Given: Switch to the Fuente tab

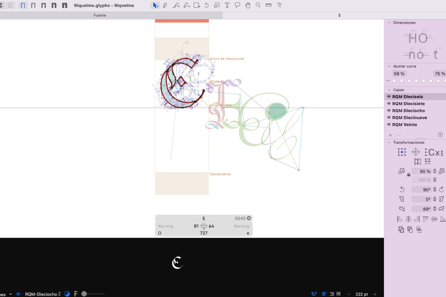Looking at the screenshot, I should (100, 15).
